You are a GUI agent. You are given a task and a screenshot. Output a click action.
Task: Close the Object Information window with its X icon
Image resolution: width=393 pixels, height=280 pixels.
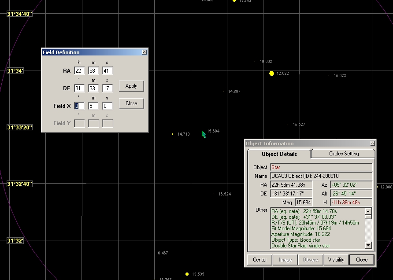pos(372,143)
